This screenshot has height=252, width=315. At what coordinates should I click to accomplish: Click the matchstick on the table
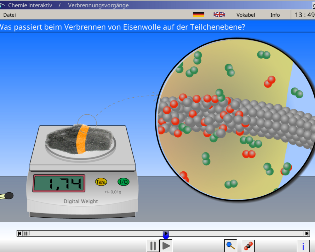[6, 196]
